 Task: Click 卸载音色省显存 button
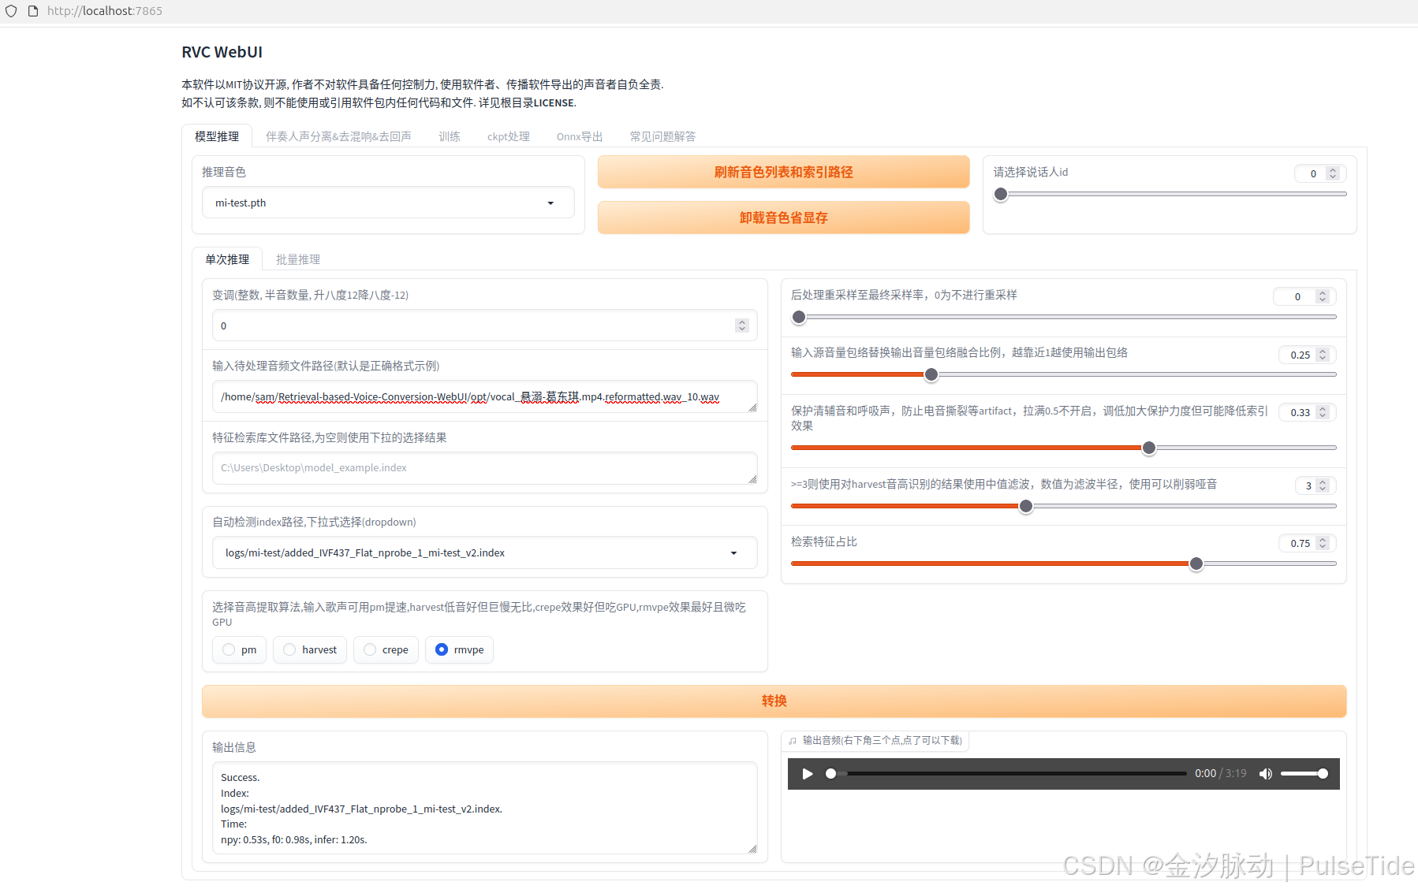click(783, 218)
